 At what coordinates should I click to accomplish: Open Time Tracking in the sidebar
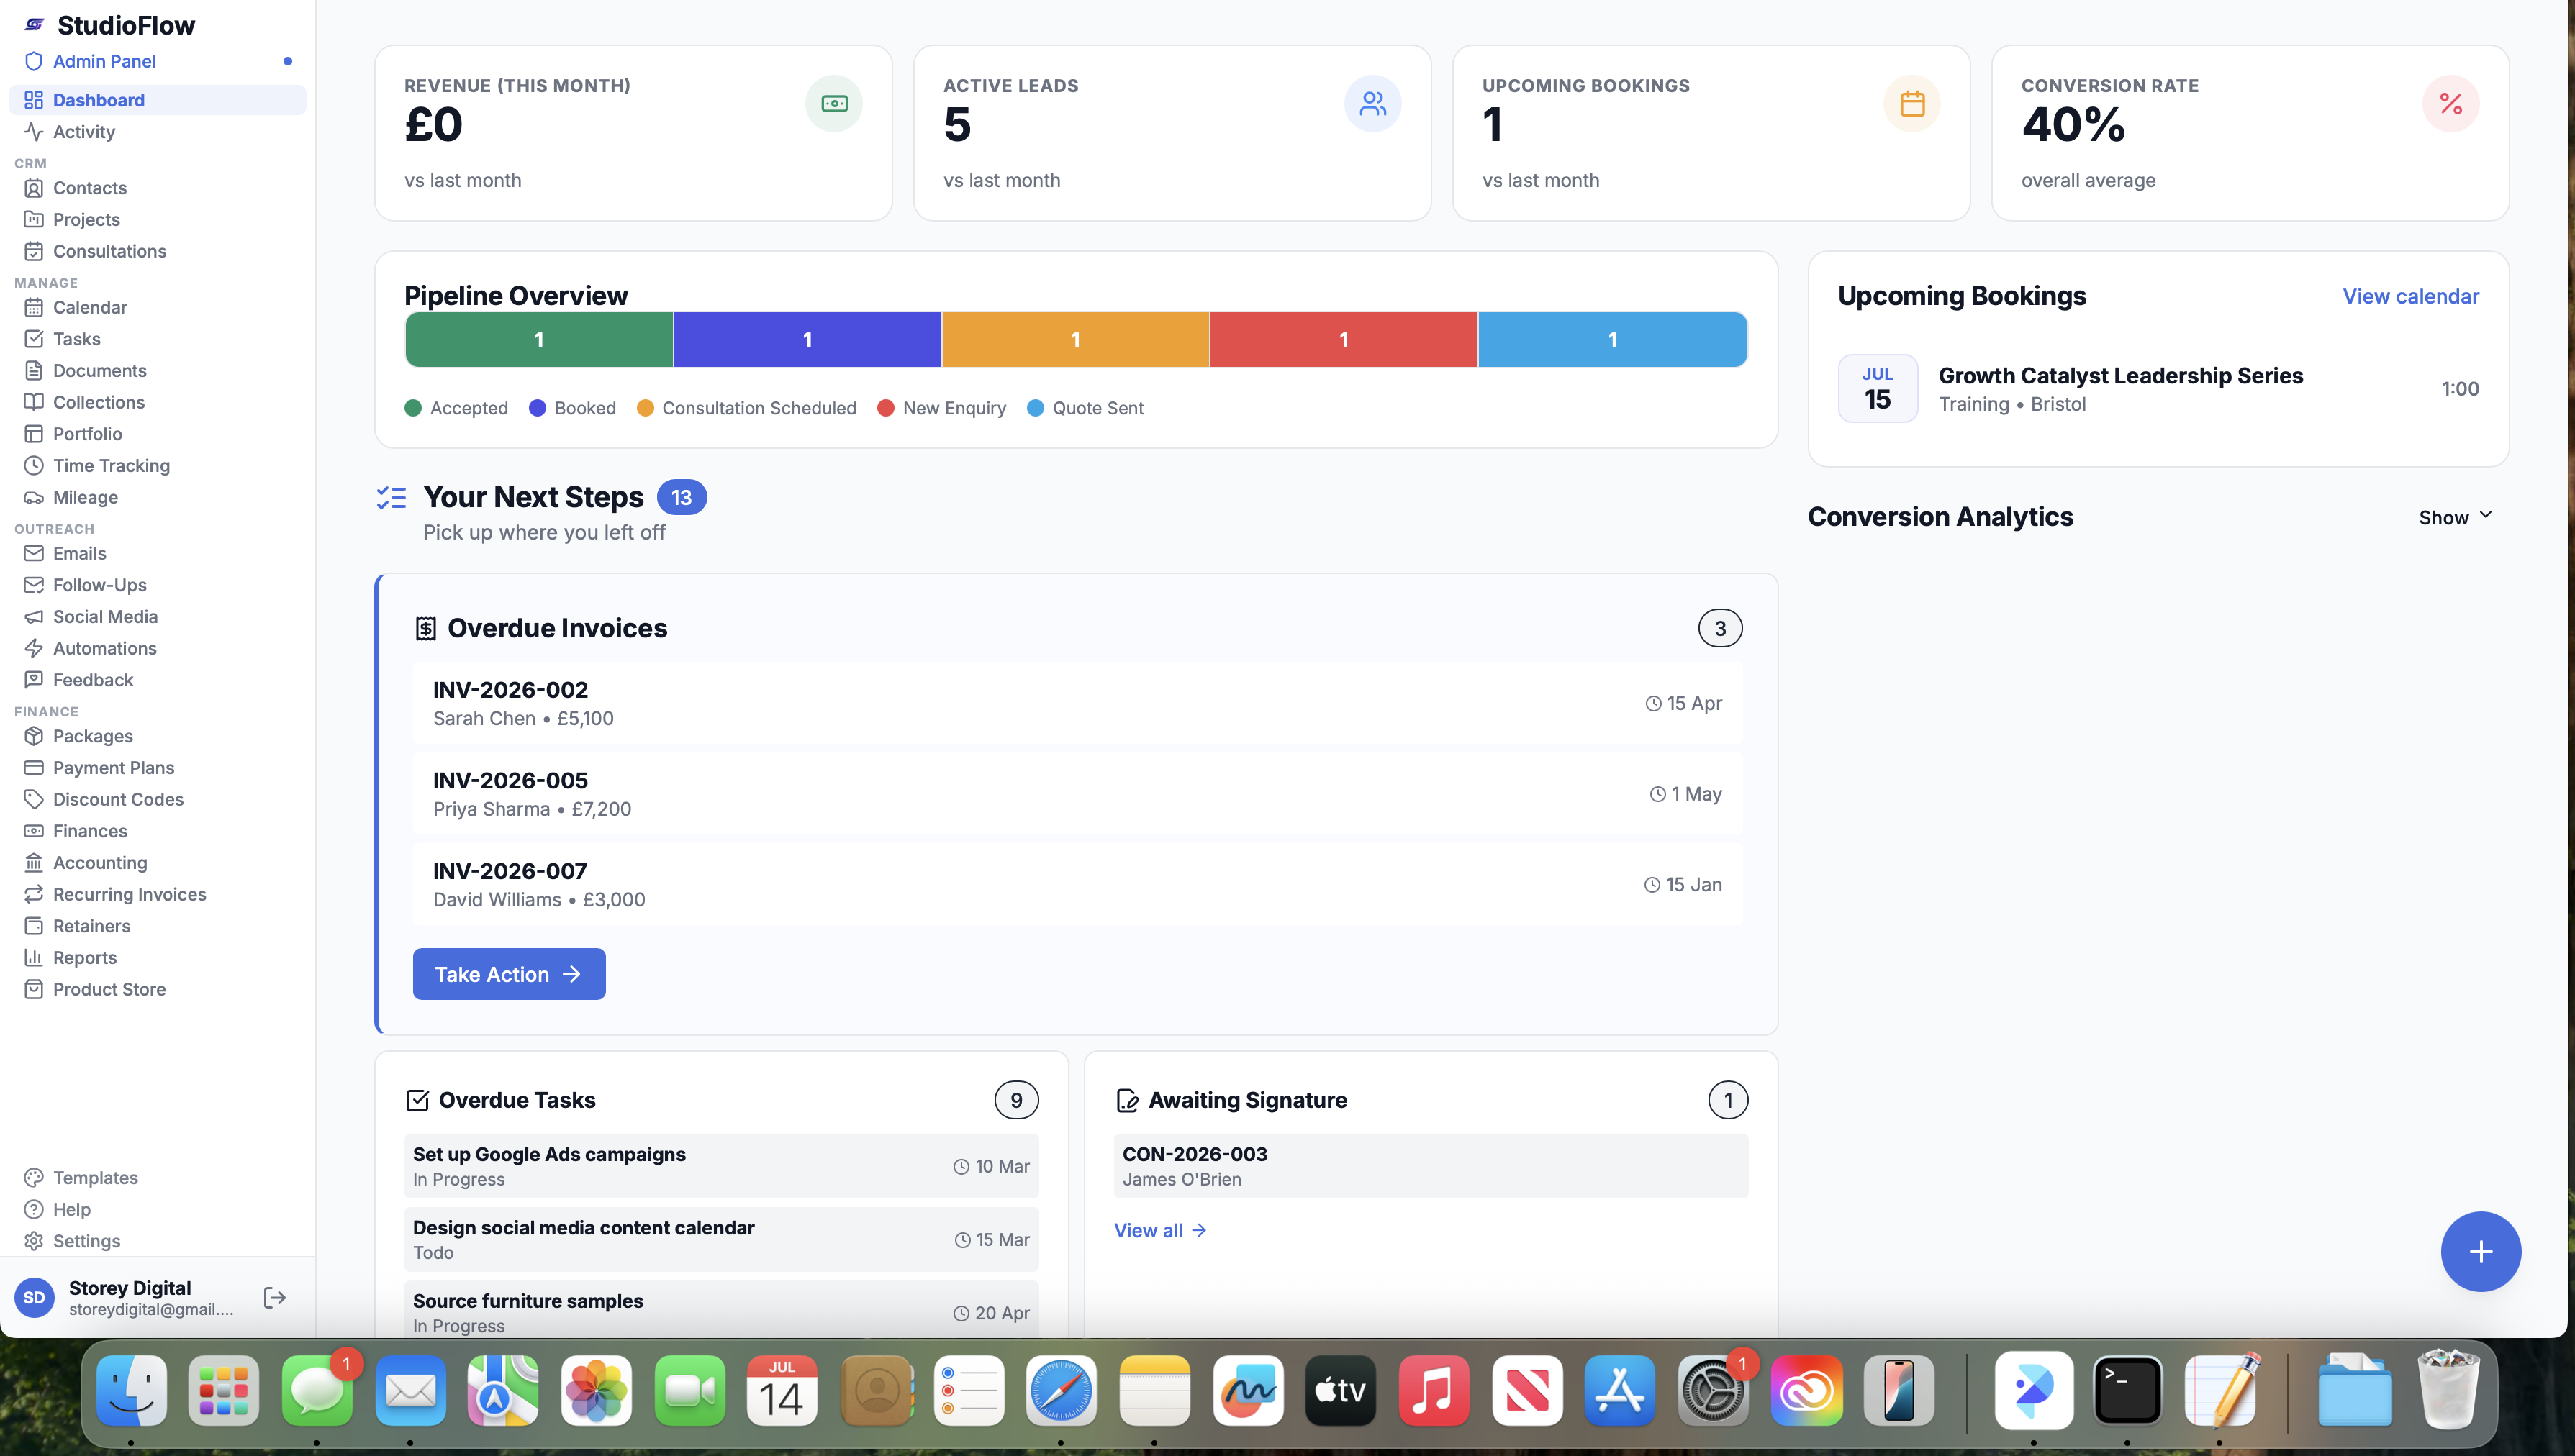157,465
